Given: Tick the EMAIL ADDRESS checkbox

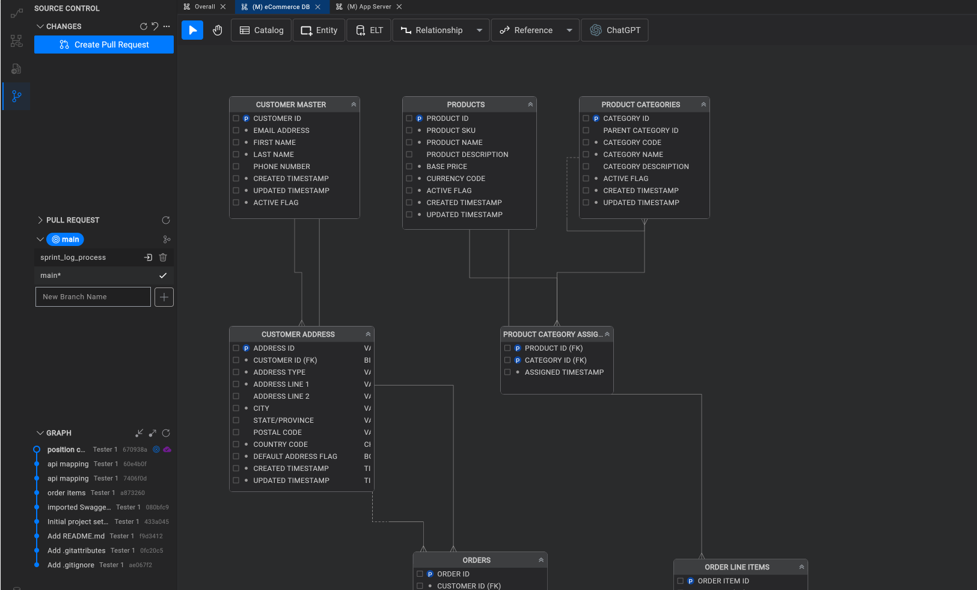Looking at the screenshot, I should point(236,131).
